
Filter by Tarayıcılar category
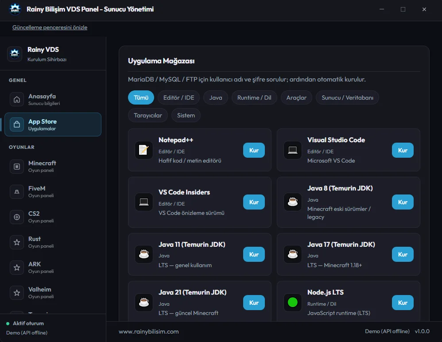pos(148,115)
